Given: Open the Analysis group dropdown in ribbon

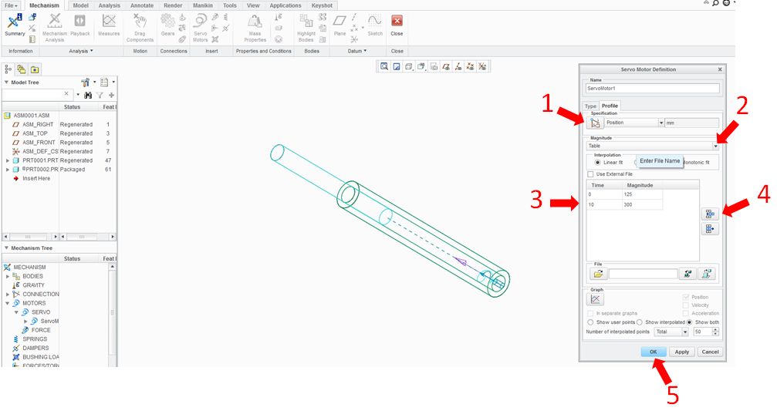Looking at the screenshot, I should (81, 51).
